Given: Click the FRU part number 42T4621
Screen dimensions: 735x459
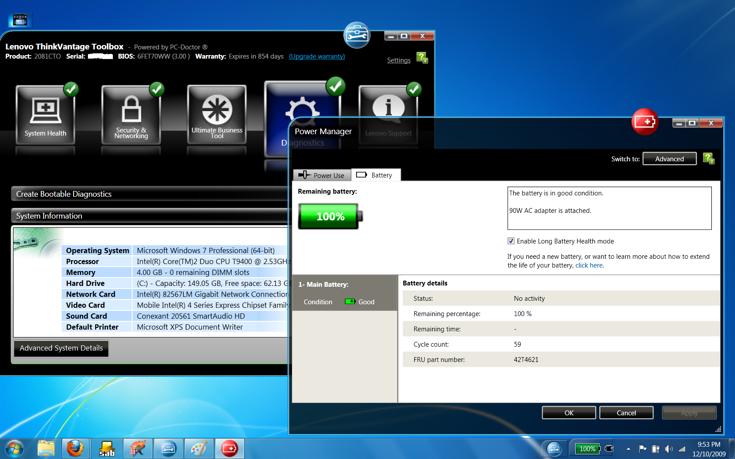Looking at the screenshot, I should point(526,359).
